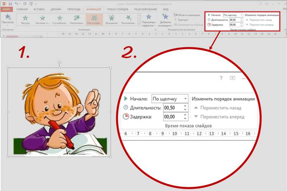Increase Задержка with ribbon up spinner
287x191 pixels.
click(x=241, y=24)
